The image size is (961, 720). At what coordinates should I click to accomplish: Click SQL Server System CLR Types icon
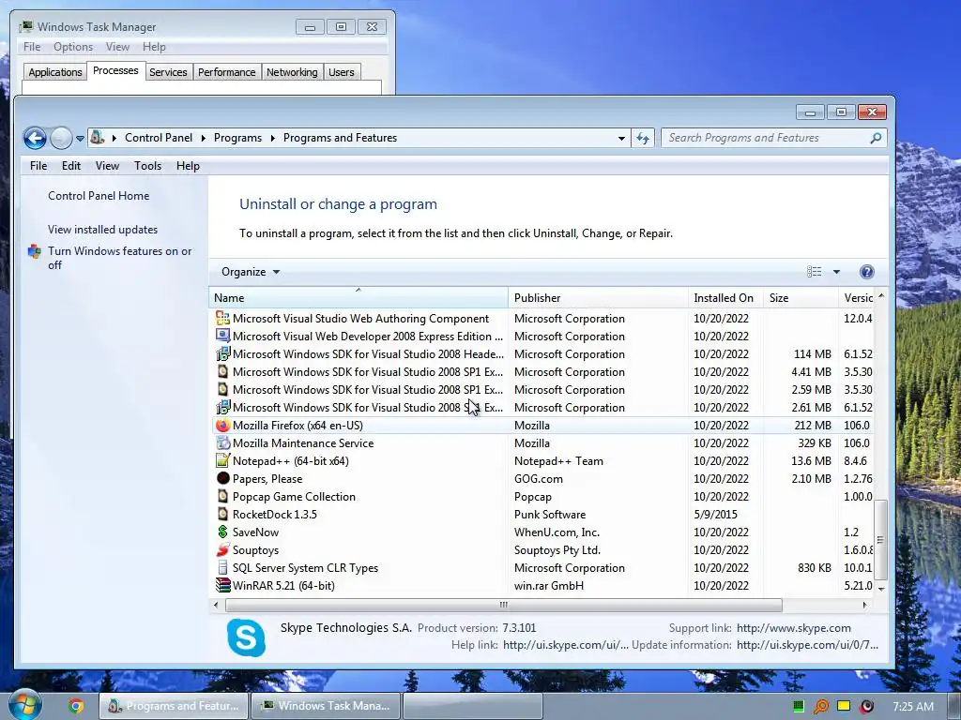(x=223, y=567)
